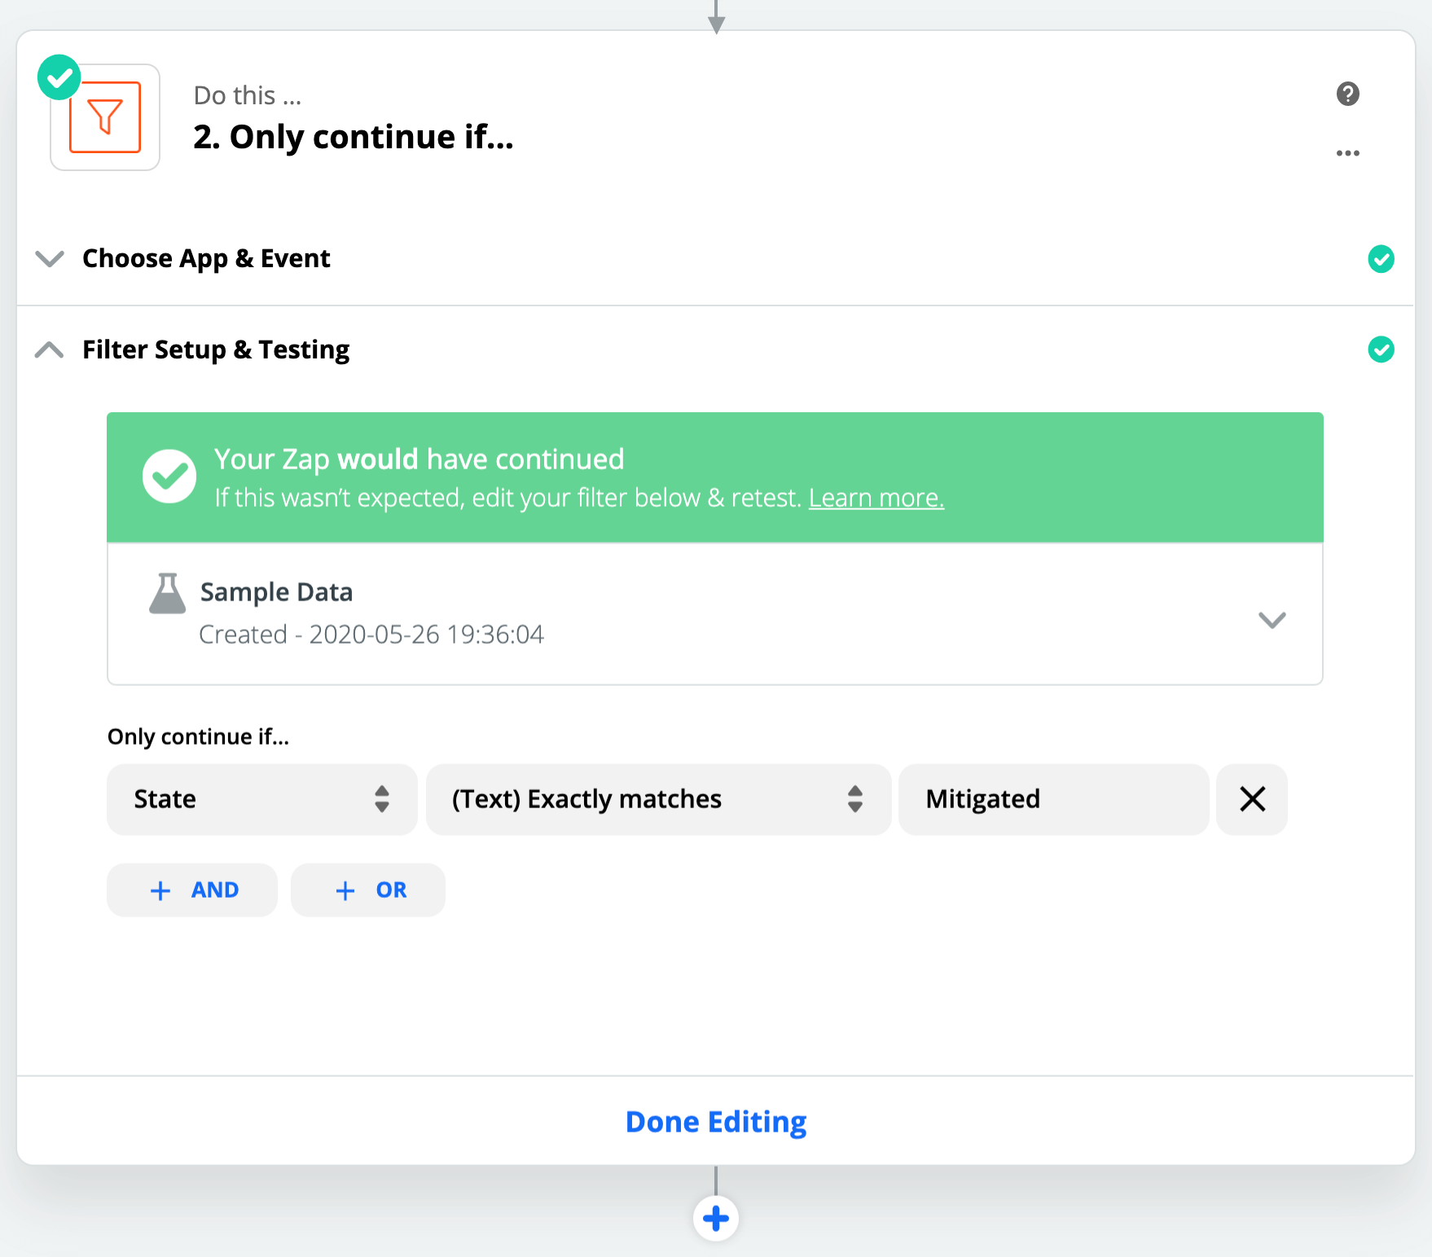The width and height of the screenshot is (1432, 1257).
Task: Open the three-dot step options menu
Action: pyautogui.click(x=1348, y=153)
